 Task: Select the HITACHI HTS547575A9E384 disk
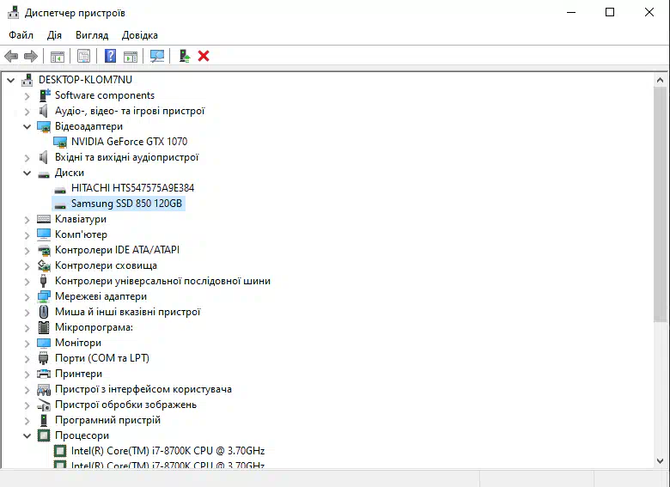tap(132, 188)
